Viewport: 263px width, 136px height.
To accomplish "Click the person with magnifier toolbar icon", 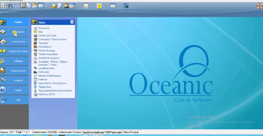I will 66,6.
